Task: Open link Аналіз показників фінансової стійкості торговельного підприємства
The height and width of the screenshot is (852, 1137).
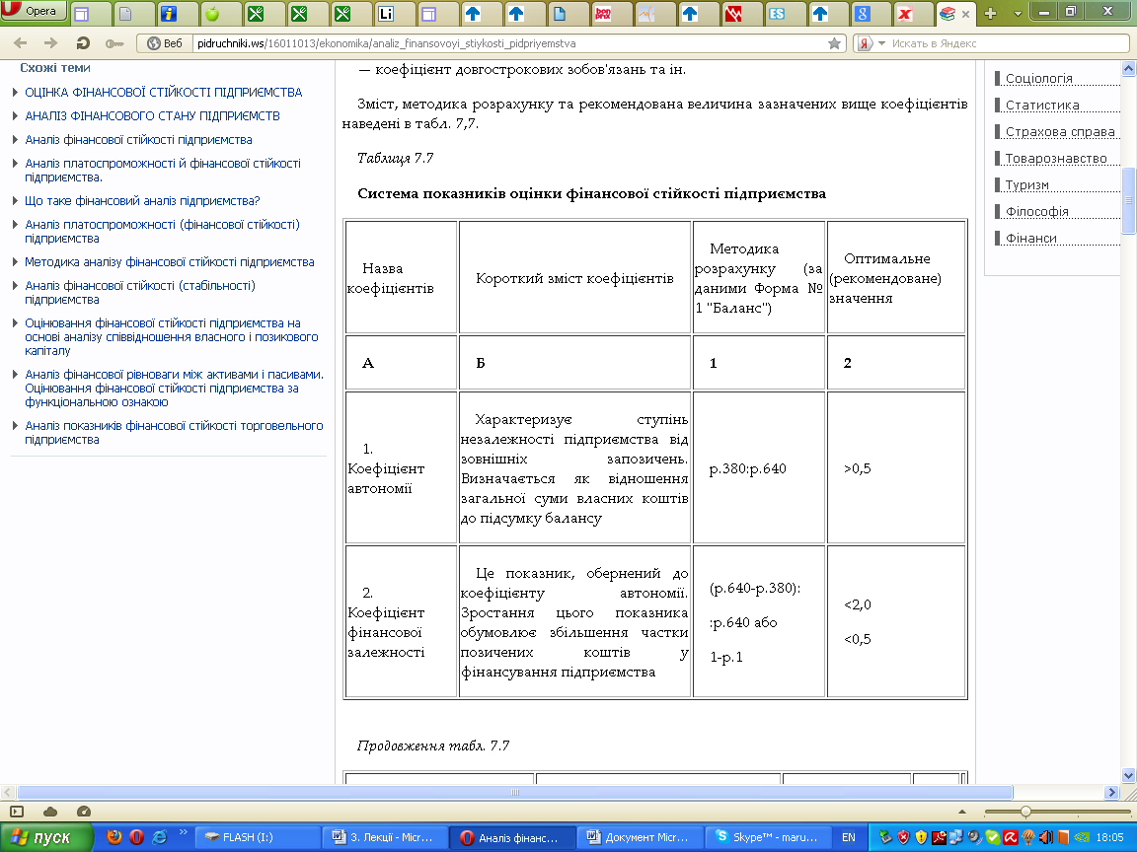Action: tap(174, 433)
